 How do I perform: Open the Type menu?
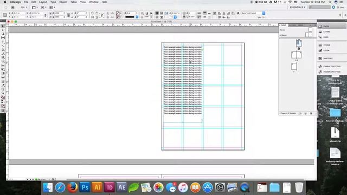tap(53, 2)
